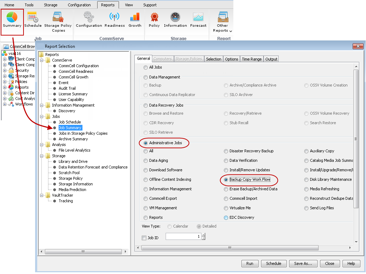
Task: Select the All Jobs radio button
Action: [146, 68]
